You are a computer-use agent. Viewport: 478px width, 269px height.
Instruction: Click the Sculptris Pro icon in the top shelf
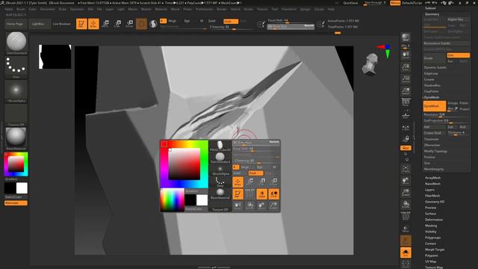(x=153, y=24)
